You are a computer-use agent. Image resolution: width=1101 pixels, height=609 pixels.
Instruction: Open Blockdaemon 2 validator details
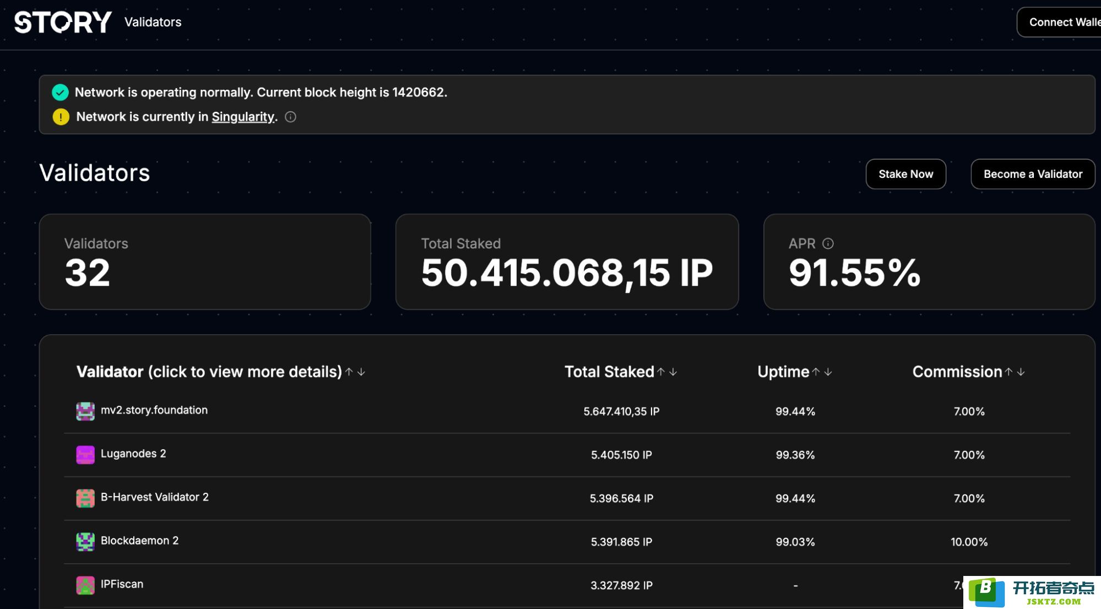point(140,541)
